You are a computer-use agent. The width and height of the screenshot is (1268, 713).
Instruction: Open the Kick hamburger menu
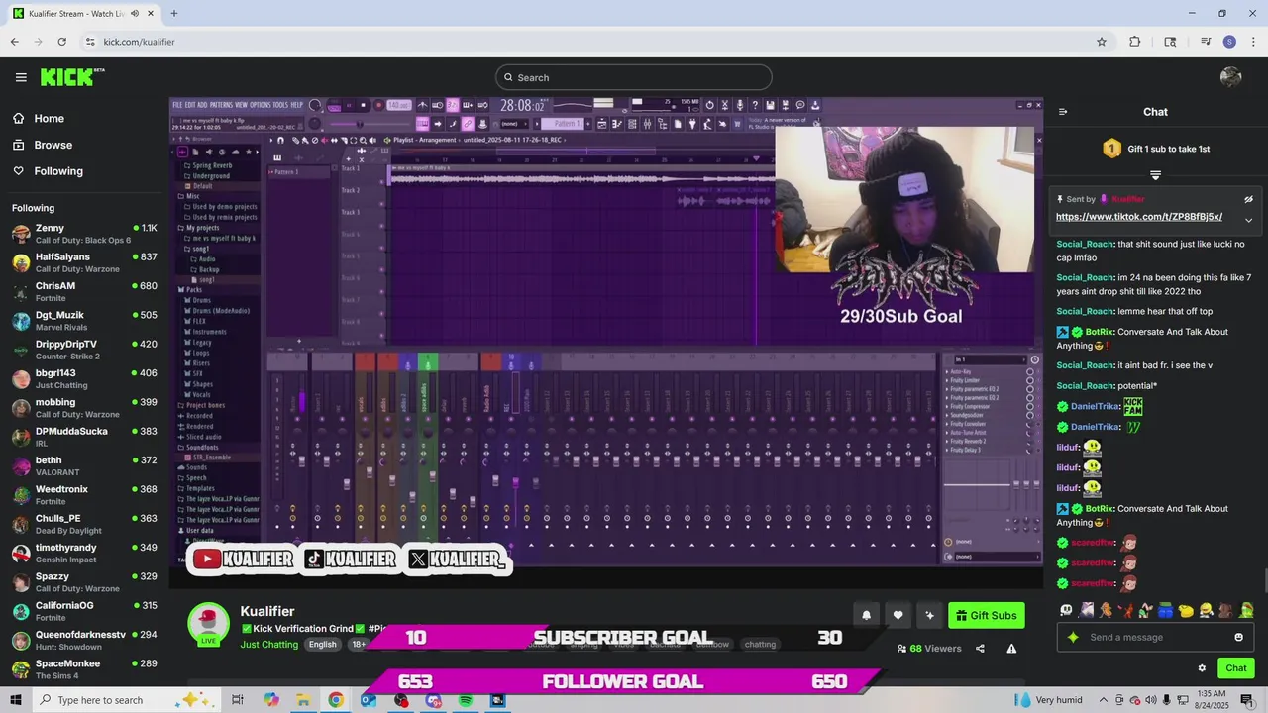point(21,77)
